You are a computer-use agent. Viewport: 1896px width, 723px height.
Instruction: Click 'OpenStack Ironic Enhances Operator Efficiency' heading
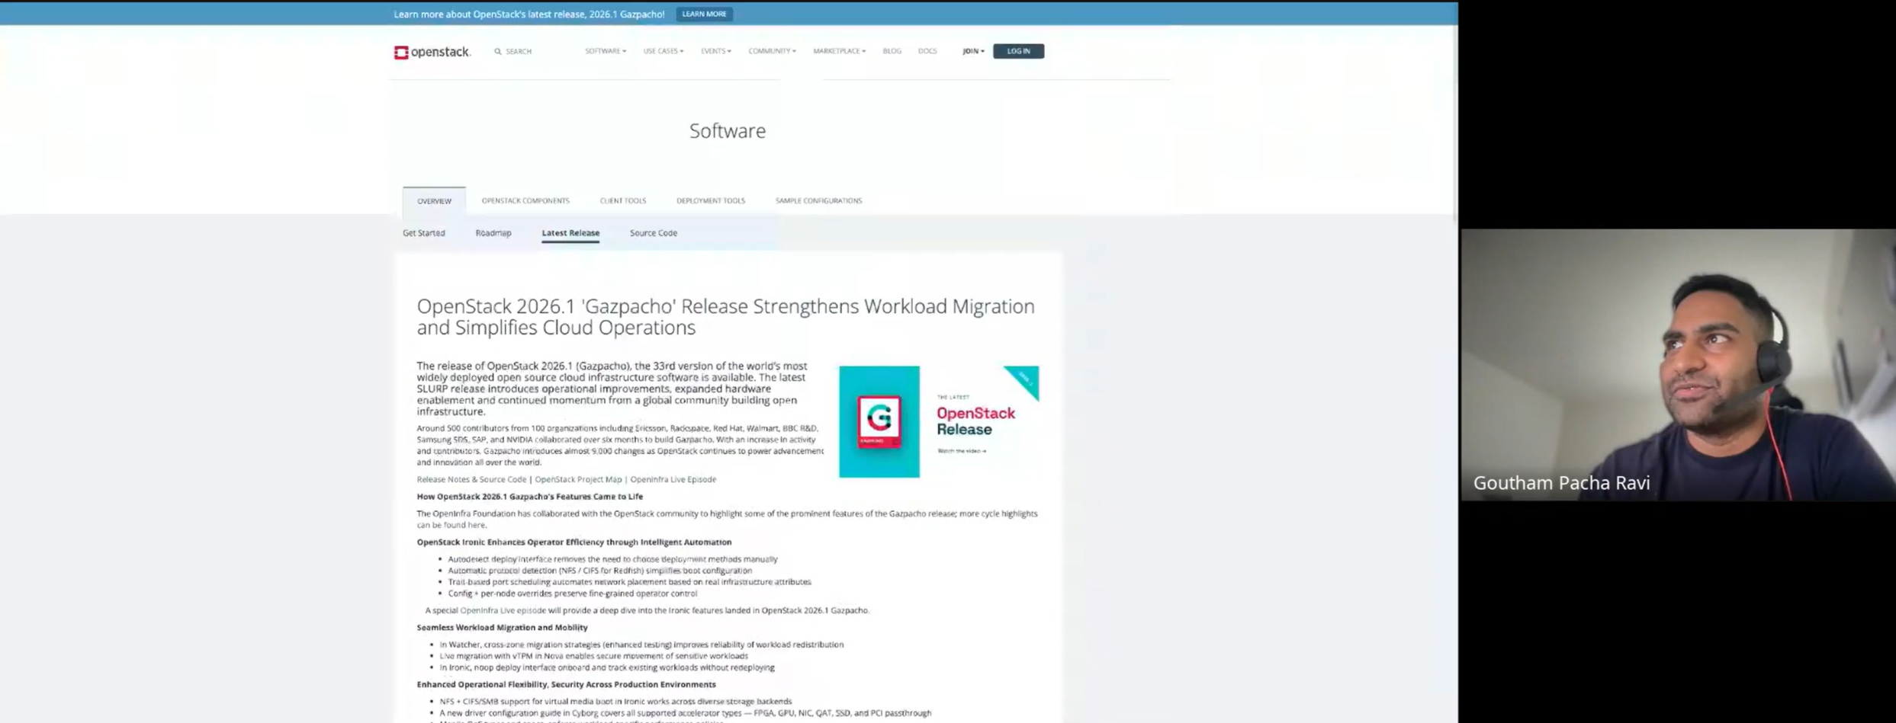tap(574, 542)
